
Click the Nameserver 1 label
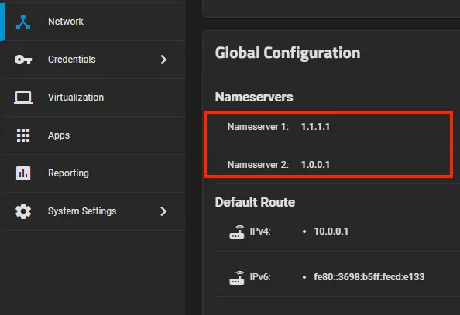point(258,127)
